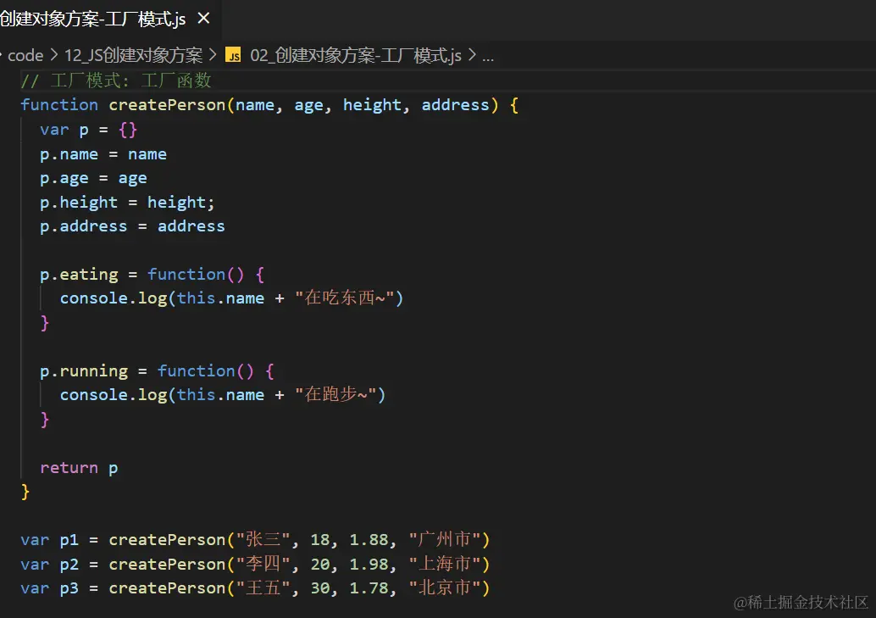Place cursor on the "return p" statement
Image resolution: width=876 pixels, height=618 pixels.
79,468
